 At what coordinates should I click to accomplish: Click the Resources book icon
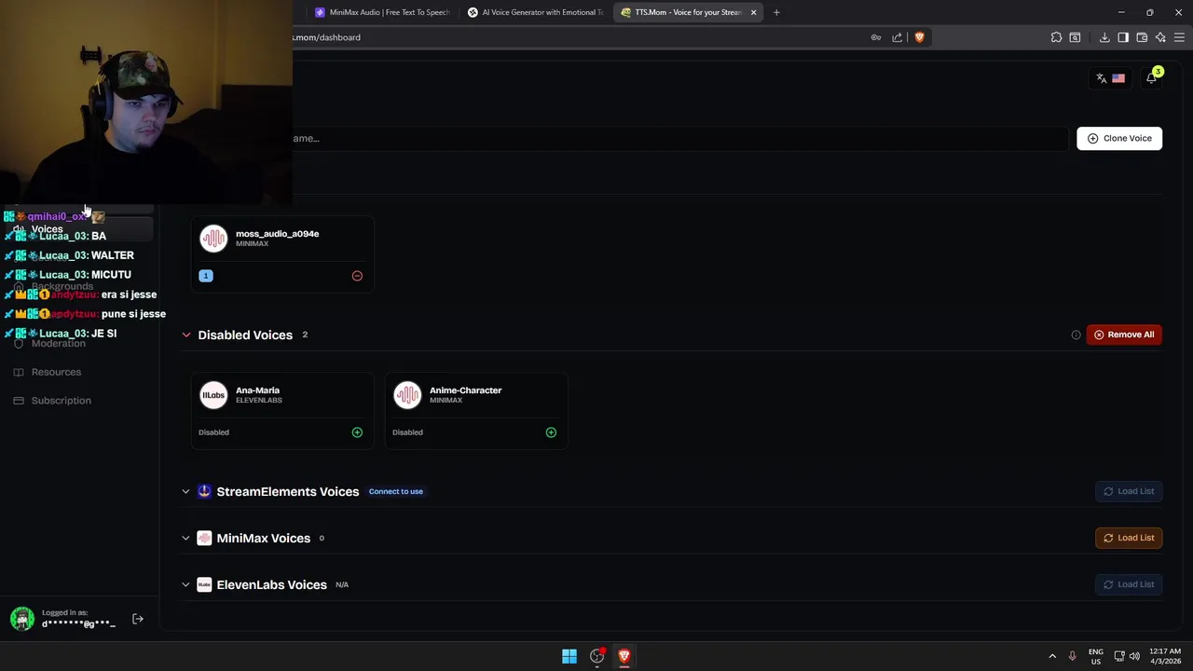19,372
